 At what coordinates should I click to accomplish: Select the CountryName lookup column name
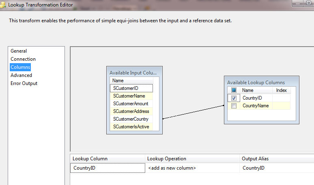coord(256,106)
